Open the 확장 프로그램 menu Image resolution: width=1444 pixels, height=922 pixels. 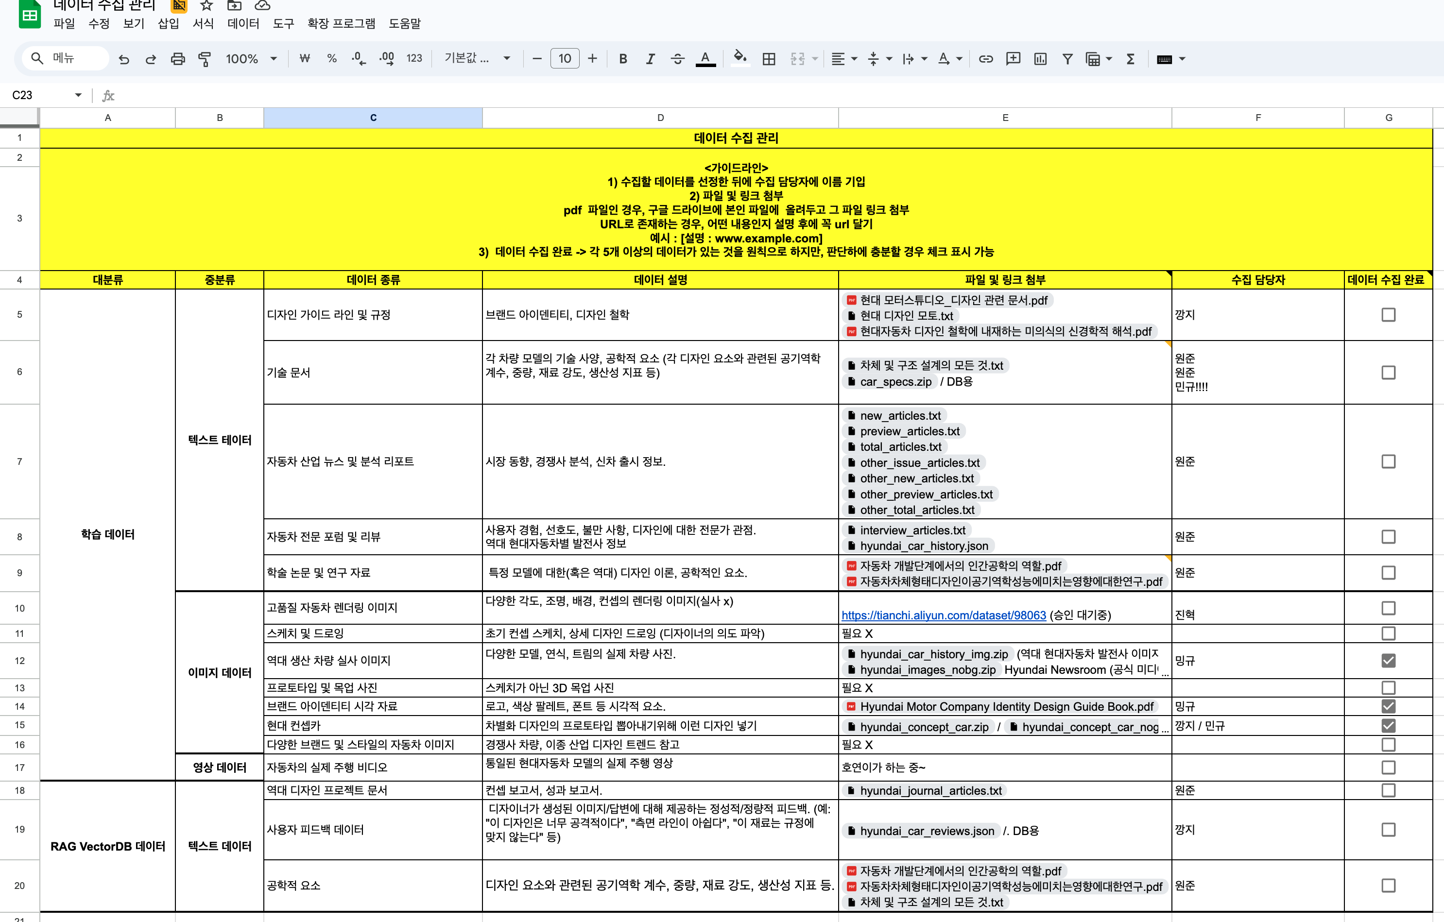(341, 23)
